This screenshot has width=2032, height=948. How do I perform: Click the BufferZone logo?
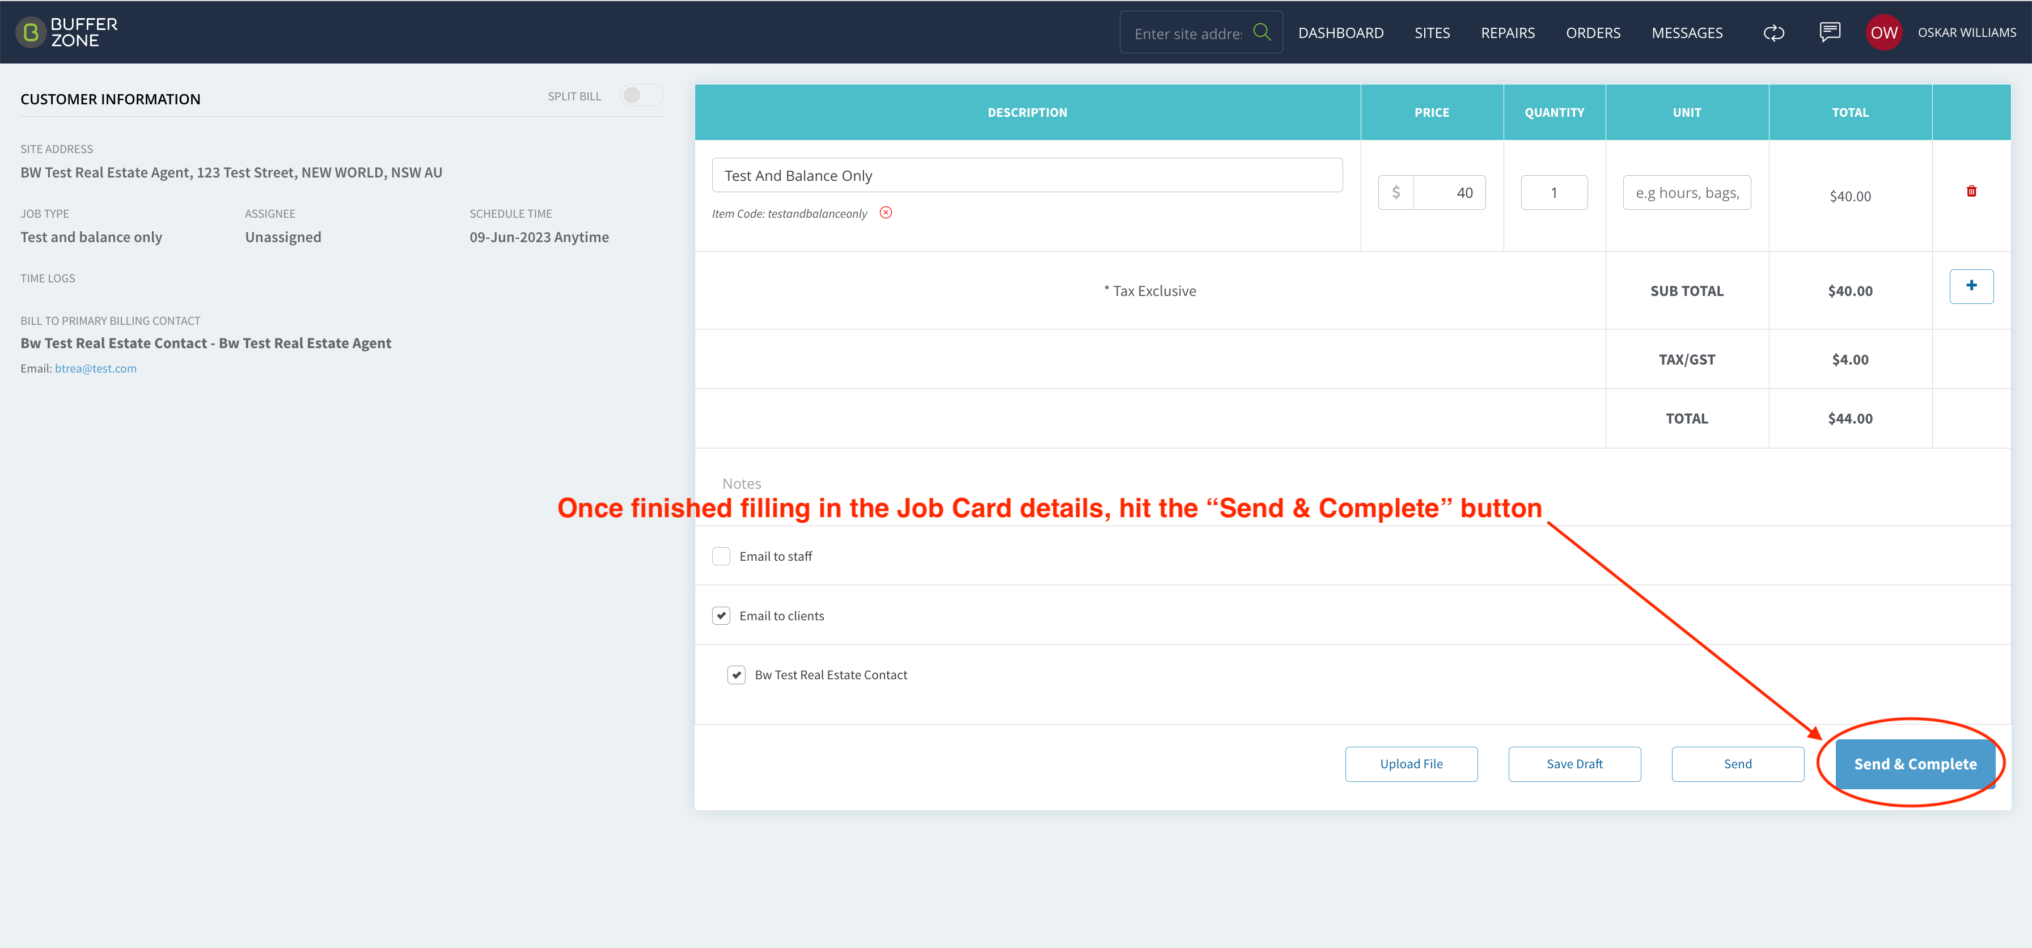(x=66, y=32)
